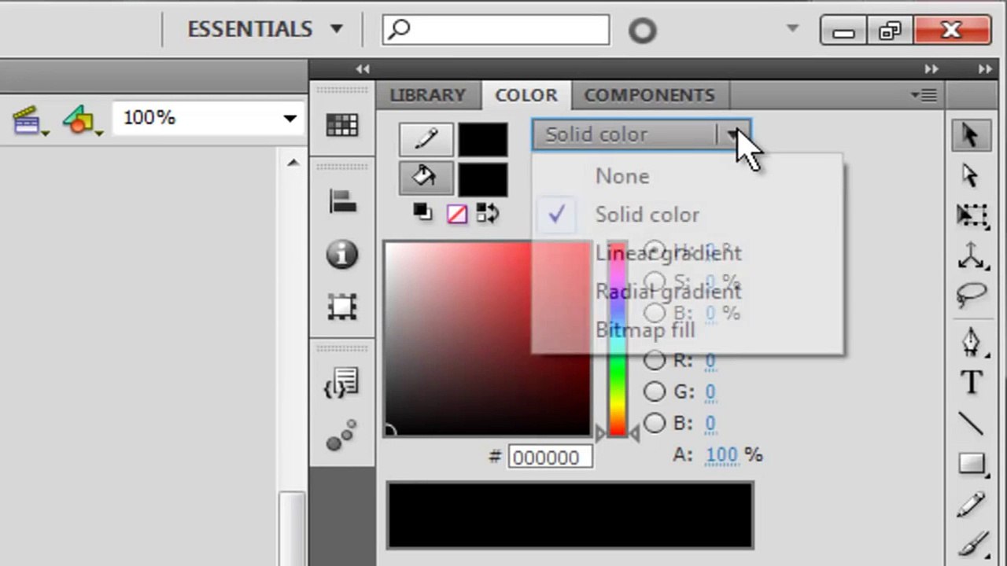Select the Brush tool

click(972, 543)
